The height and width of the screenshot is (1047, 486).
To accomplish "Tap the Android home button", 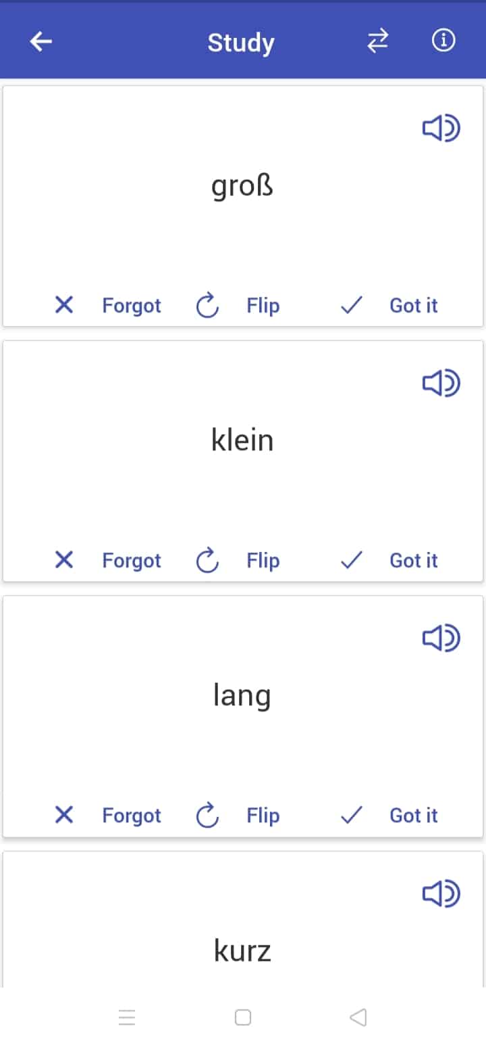I will point(243,1017).
